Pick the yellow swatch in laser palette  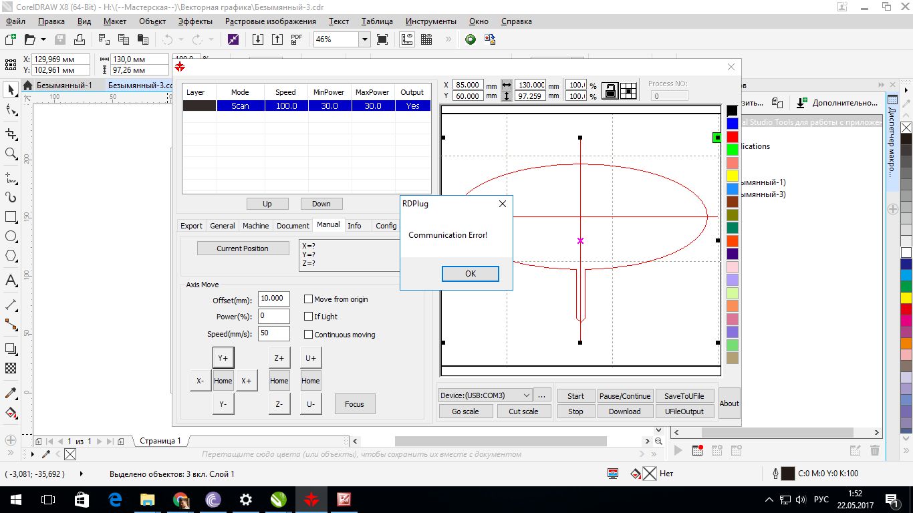pos(732,176)
